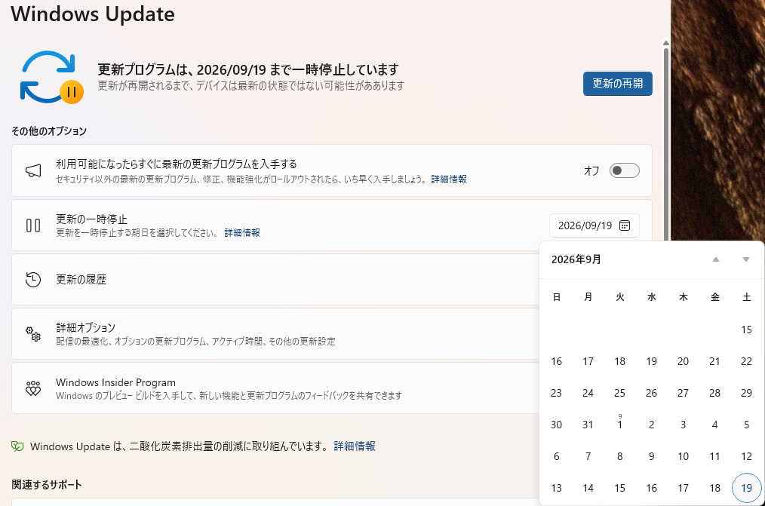Viewport: 765px width, 506px height.
Task: Open the Windows Insider Program row
Action: [x=275, y=388]
